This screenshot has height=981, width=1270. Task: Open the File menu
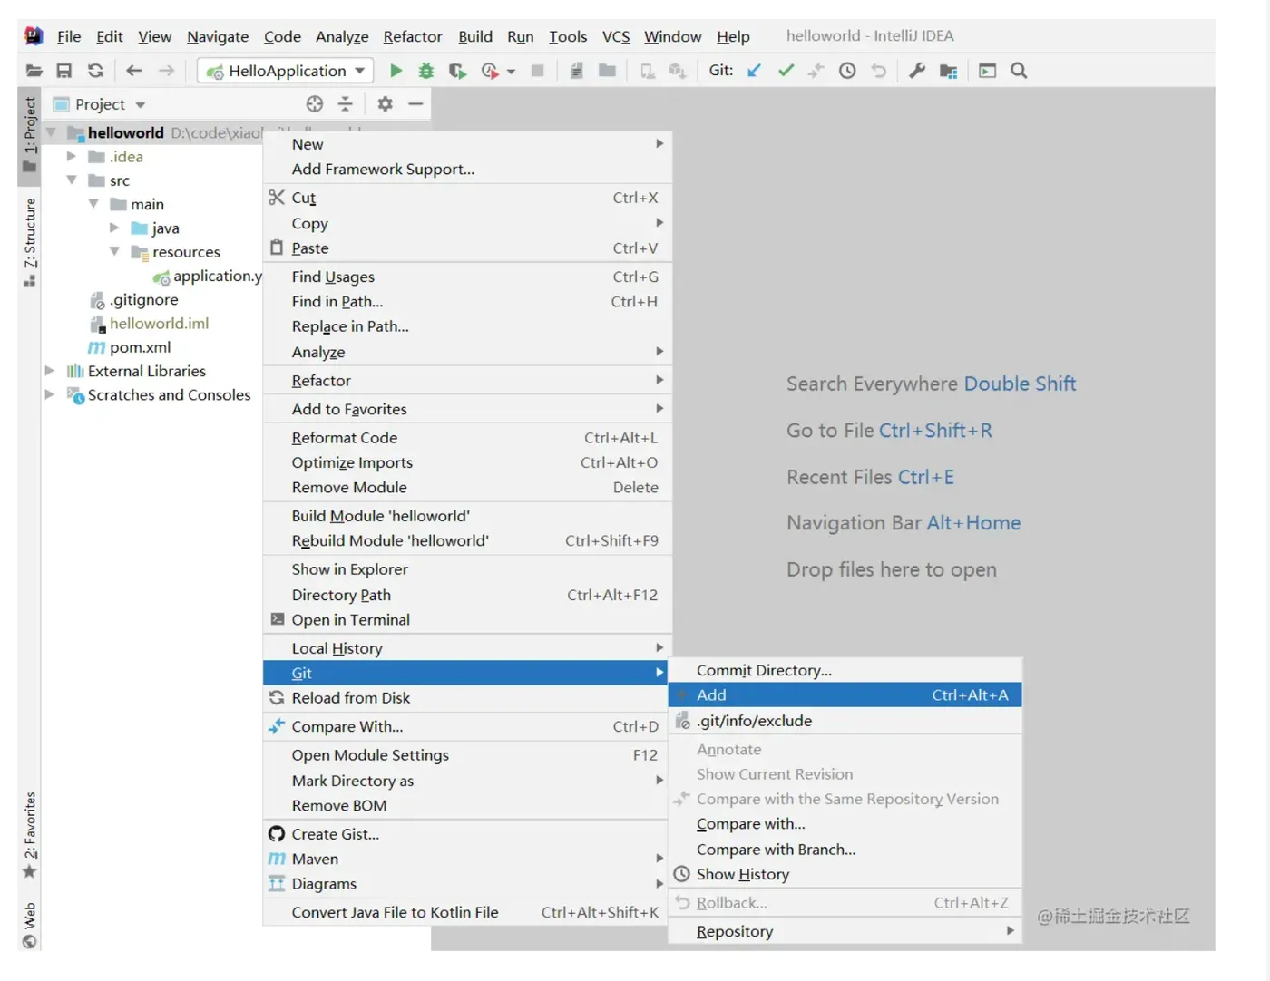coord(69,36)
